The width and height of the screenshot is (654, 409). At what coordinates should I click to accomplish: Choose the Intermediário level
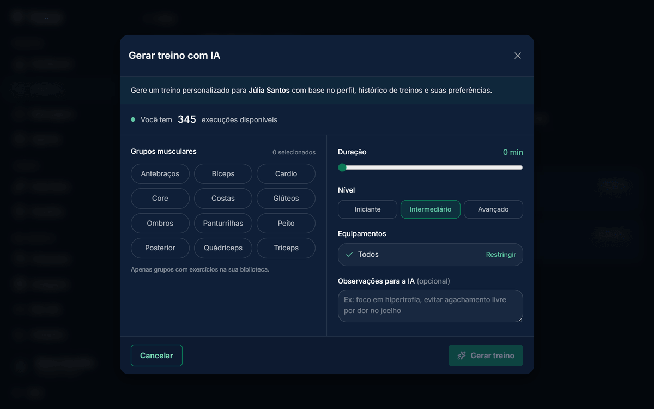431,209
